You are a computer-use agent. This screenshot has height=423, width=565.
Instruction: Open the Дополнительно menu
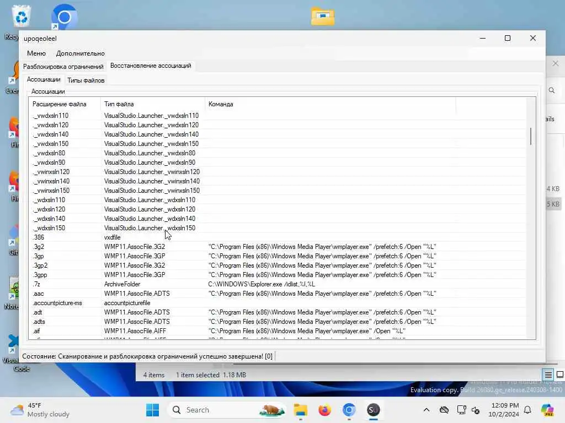[81, 53]
